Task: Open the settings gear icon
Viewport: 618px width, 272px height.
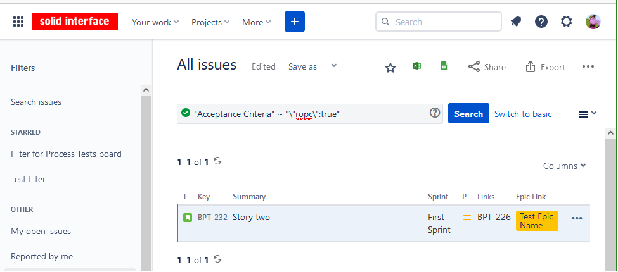Action: 566,22
